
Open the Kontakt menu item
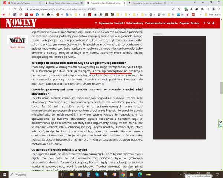119,23
